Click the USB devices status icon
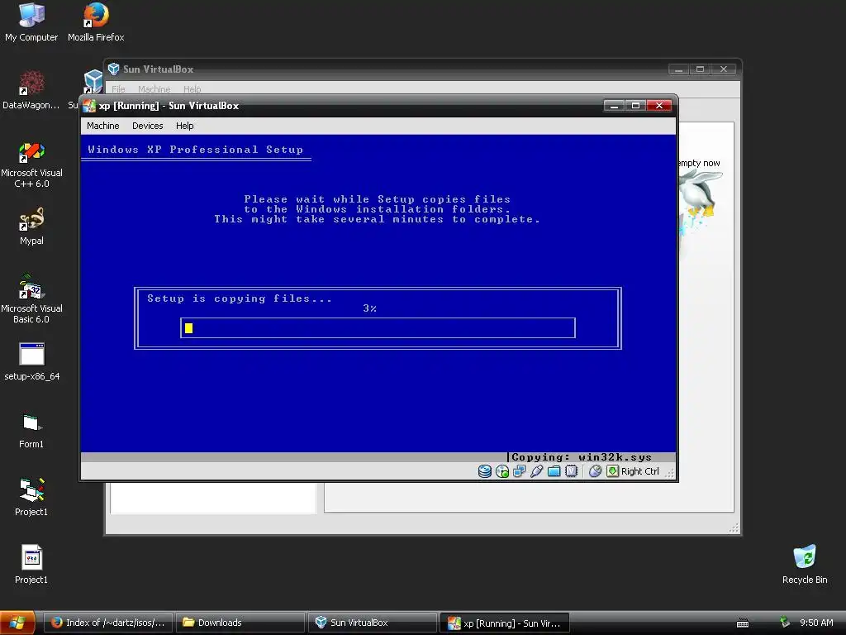The image size is (846, 635). [x=536, y=471]
